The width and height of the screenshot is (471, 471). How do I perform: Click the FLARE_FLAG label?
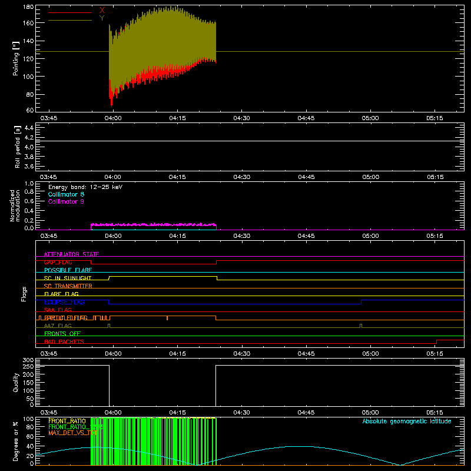pyautogui.click(x=61, y=294)
